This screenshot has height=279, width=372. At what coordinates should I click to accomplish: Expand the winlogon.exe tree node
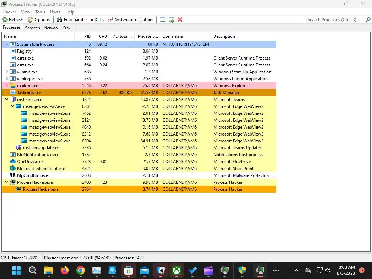pos(7,78)
